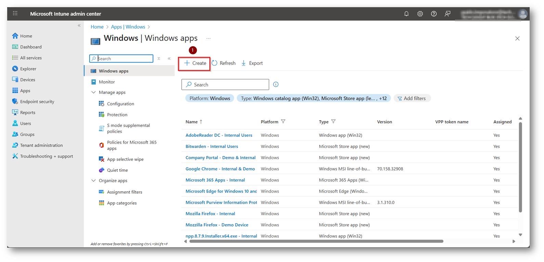Open AdobeReader DC - Internal Users app
The height and width of the screenshot is (262, 544).
click(219, 135)
